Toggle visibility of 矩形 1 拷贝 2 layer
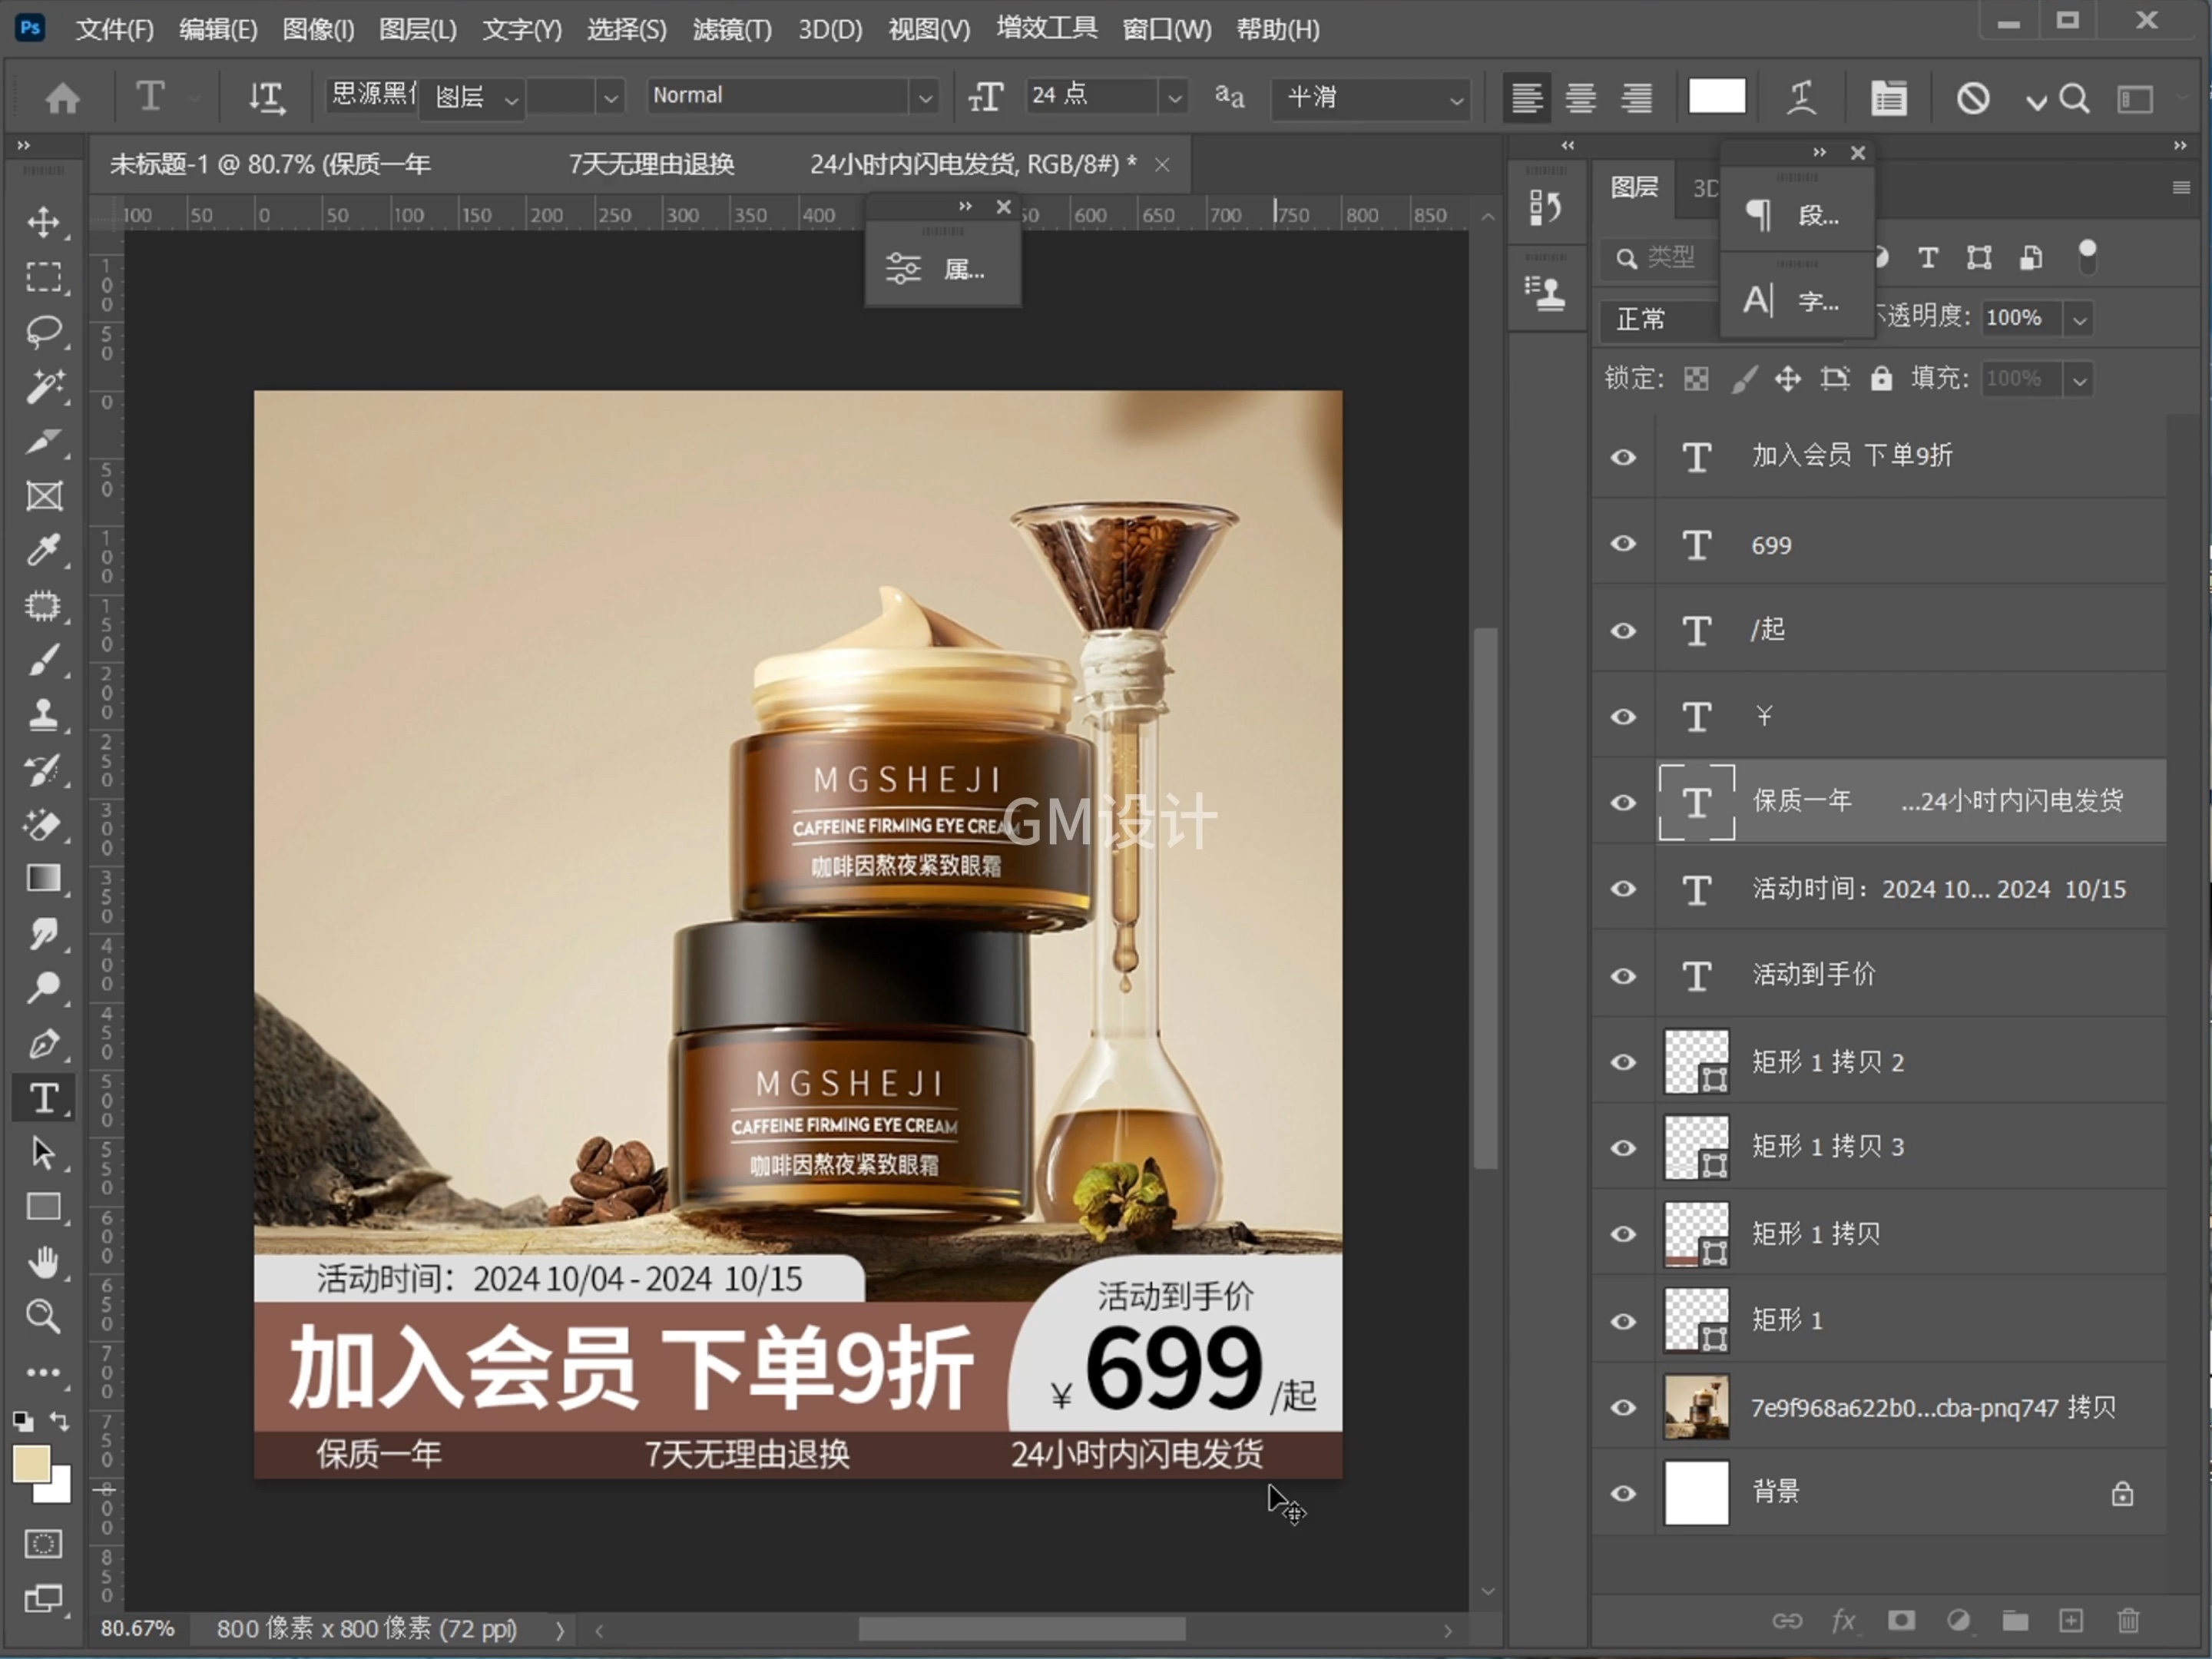Viewport: 2212px width, 1659px height. pos(1623,1062)
